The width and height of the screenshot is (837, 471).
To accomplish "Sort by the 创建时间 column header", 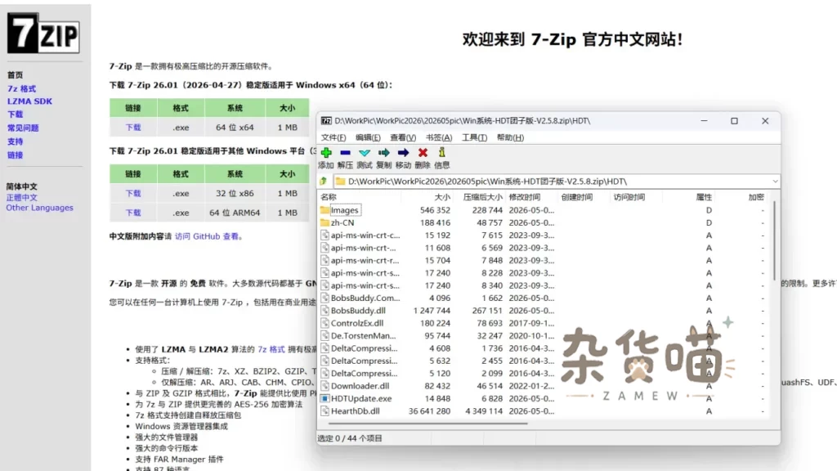I will coord(576,197).
